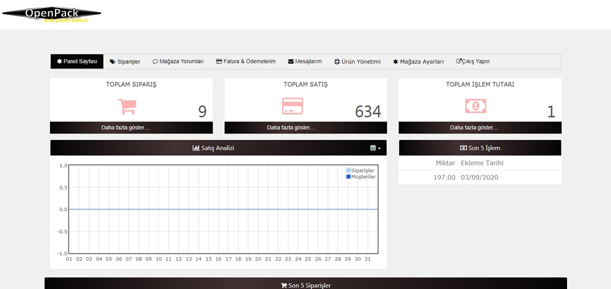This screenshot has width=611, height=289.
Task: Open Mağaza Ayarları settings
Action: click(418, 62)
